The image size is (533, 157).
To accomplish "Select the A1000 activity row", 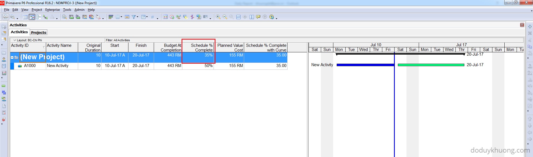I will pyautogui.click(x=30, y=66).
